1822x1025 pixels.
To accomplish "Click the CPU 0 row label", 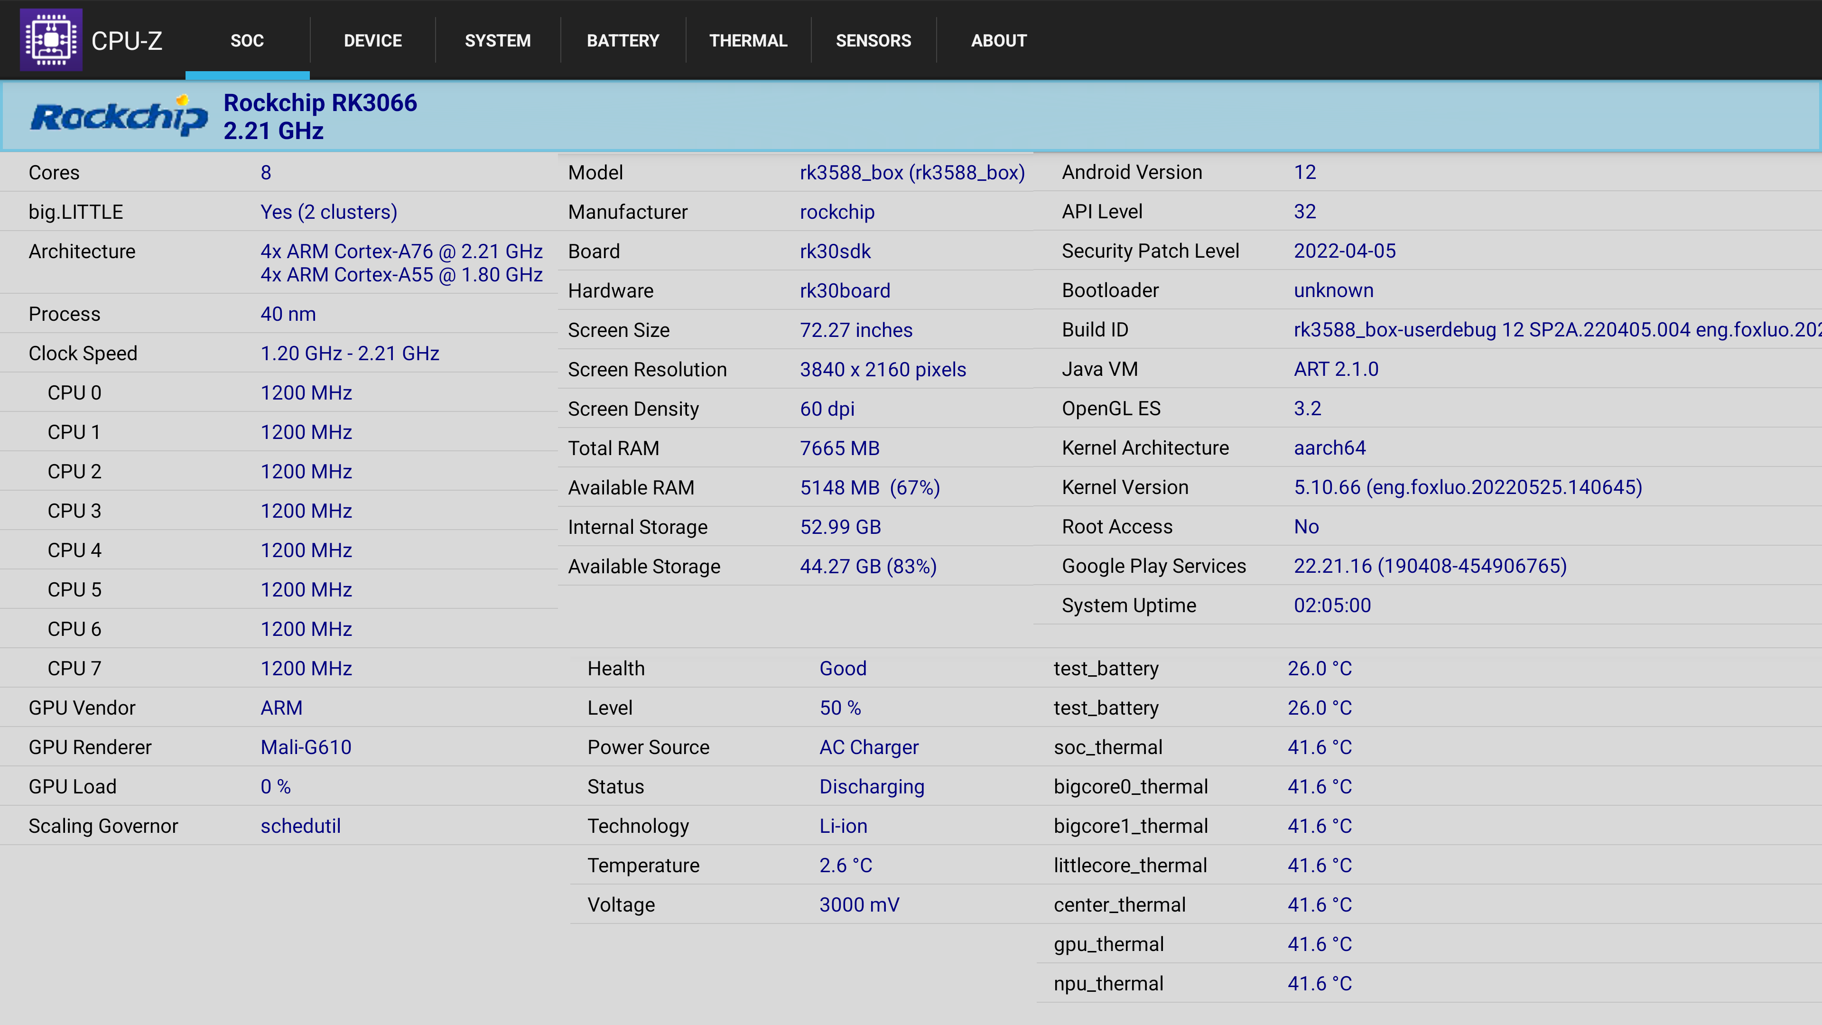I will pos(74,392).
